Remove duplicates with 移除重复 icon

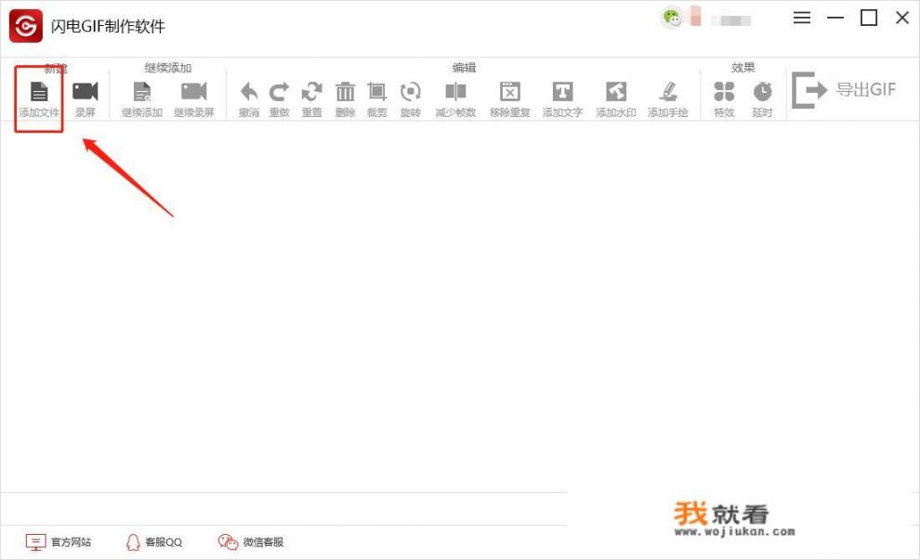pyautogui.click(x=510, y=92)
